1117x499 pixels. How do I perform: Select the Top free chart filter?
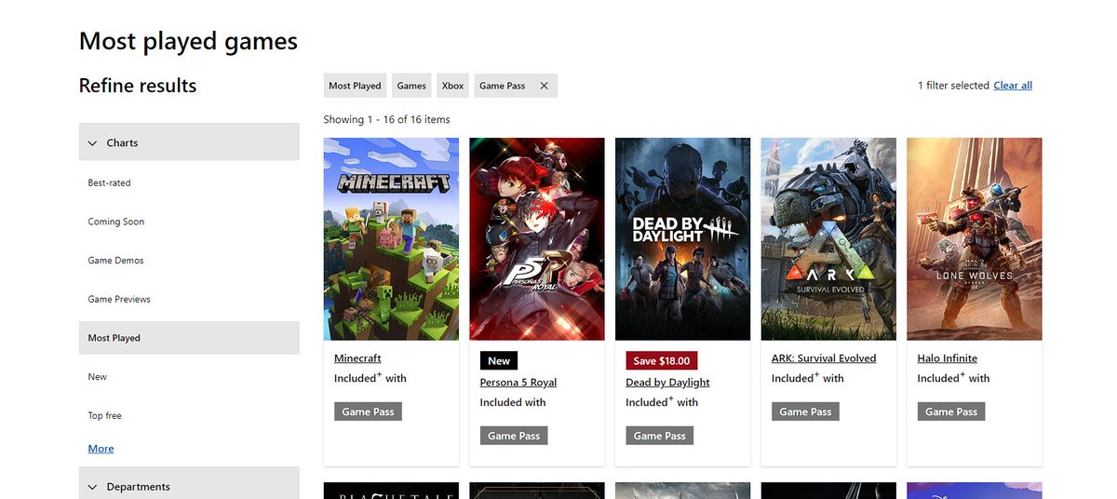click(104, 415)
